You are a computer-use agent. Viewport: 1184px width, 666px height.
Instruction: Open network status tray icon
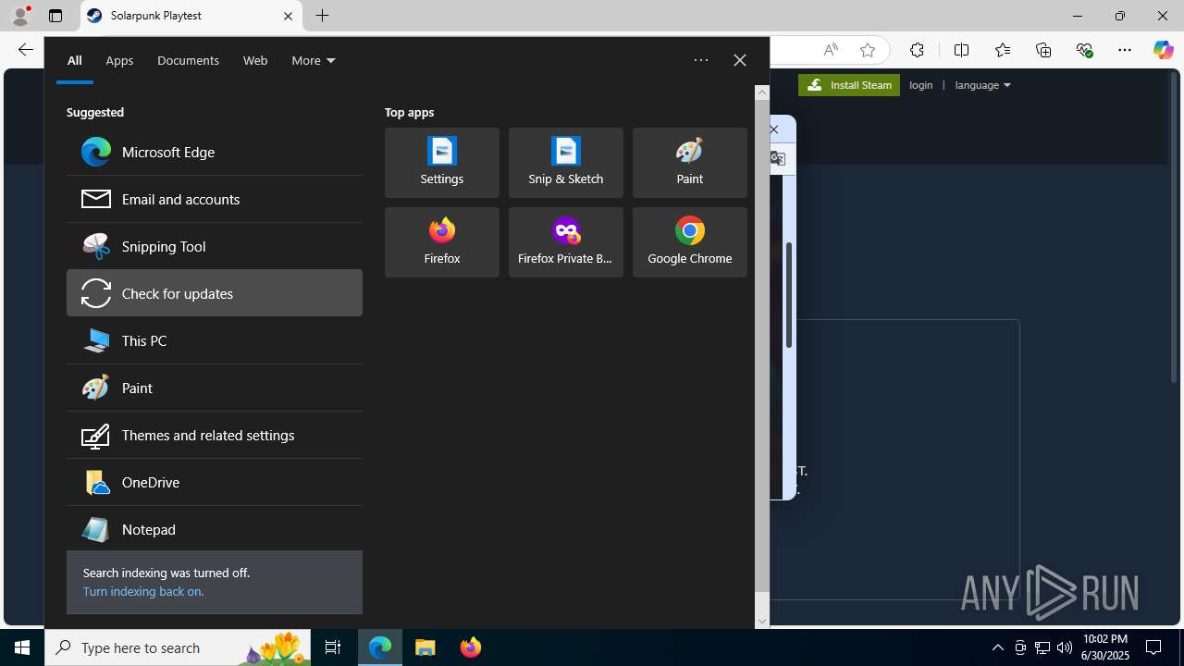(x=1042, y=647)
